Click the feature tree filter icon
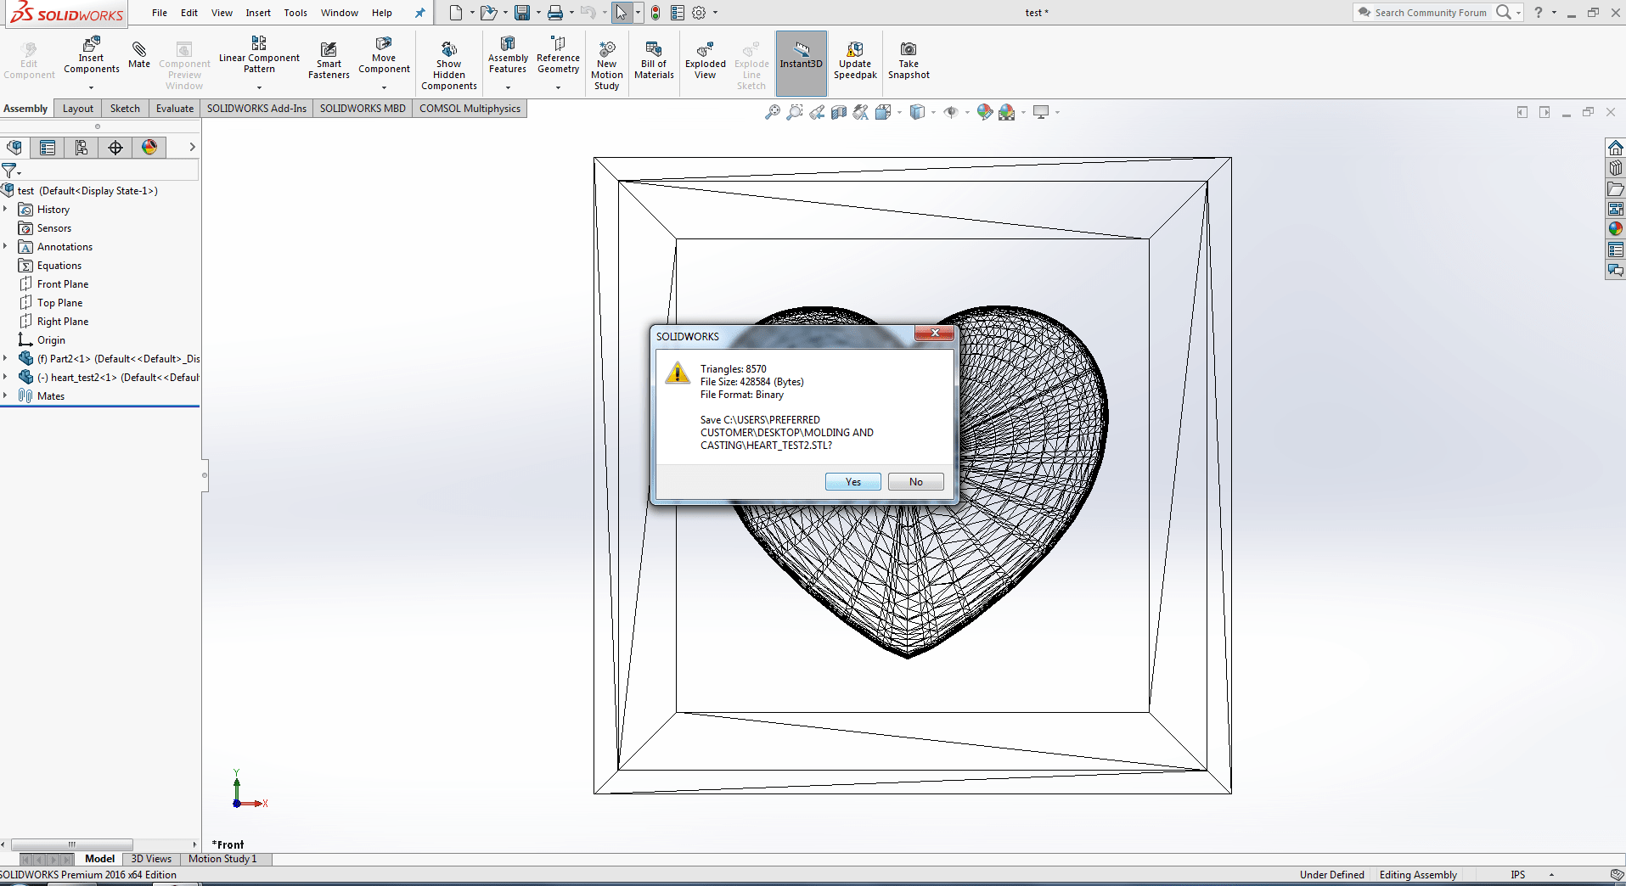The width and height of the screenshot is (1626, 886). [9, 171]
